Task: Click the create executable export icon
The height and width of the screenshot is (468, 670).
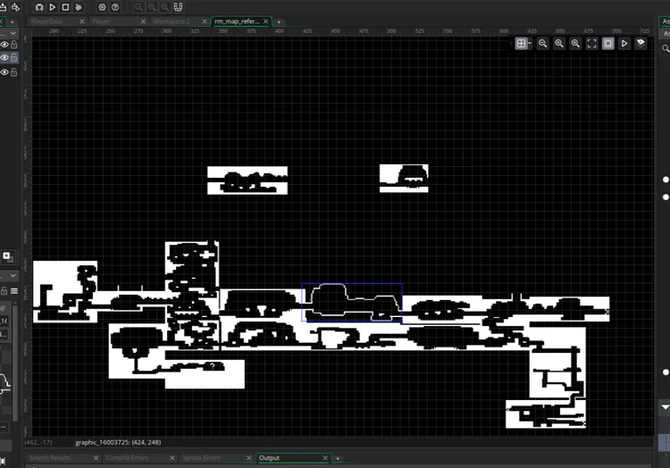Action: pyautogui.click(x=15, y=7)
